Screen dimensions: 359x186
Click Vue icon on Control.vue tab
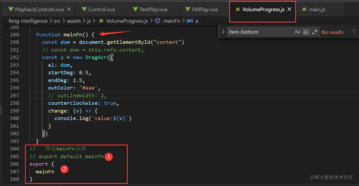84,10
